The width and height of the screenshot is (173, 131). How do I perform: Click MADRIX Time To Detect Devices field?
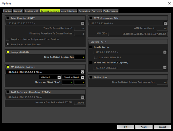pyautogui.click(x=79, y=57)
